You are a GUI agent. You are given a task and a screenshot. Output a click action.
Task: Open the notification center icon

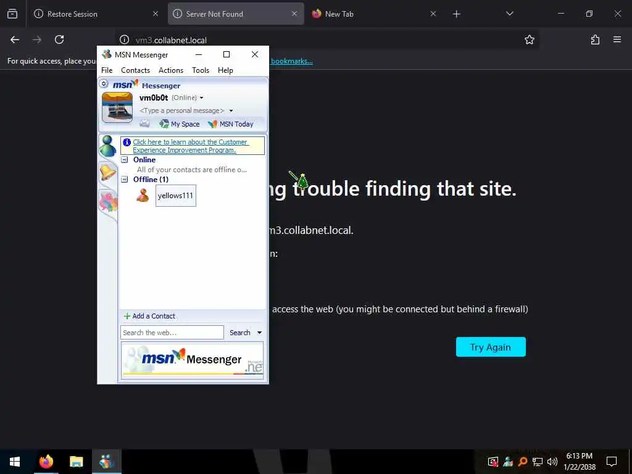(612, 462)
